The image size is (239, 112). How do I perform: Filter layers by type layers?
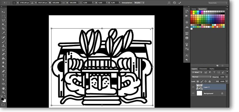point(214,72)
